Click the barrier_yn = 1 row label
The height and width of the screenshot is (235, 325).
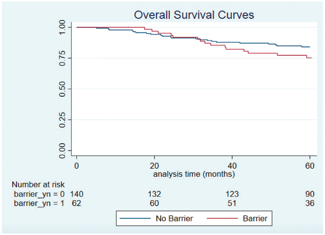[39, 203]
